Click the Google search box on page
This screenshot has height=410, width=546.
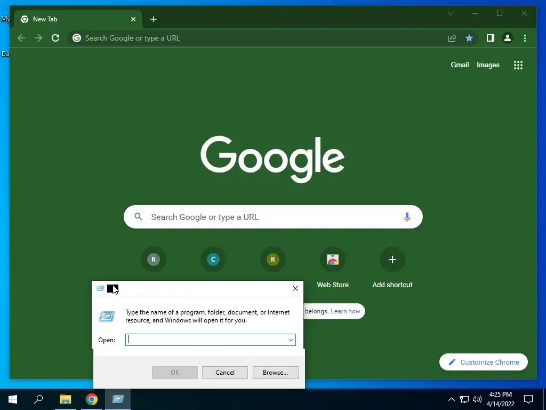click(x=273, y=217)
